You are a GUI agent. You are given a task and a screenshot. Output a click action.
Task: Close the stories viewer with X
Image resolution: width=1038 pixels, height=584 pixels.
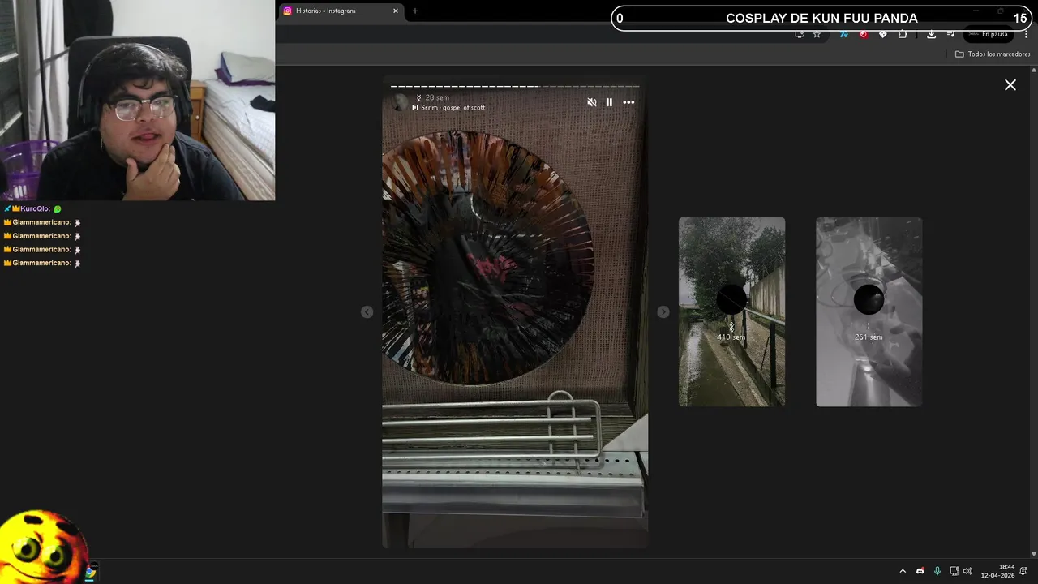[x=1010, y=84]
